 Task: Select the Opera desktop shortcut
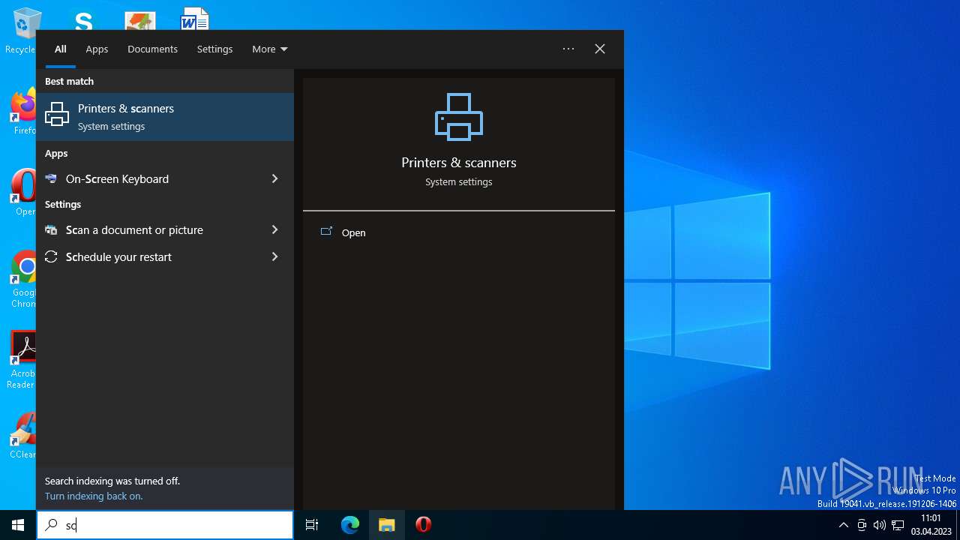point(22,193)
